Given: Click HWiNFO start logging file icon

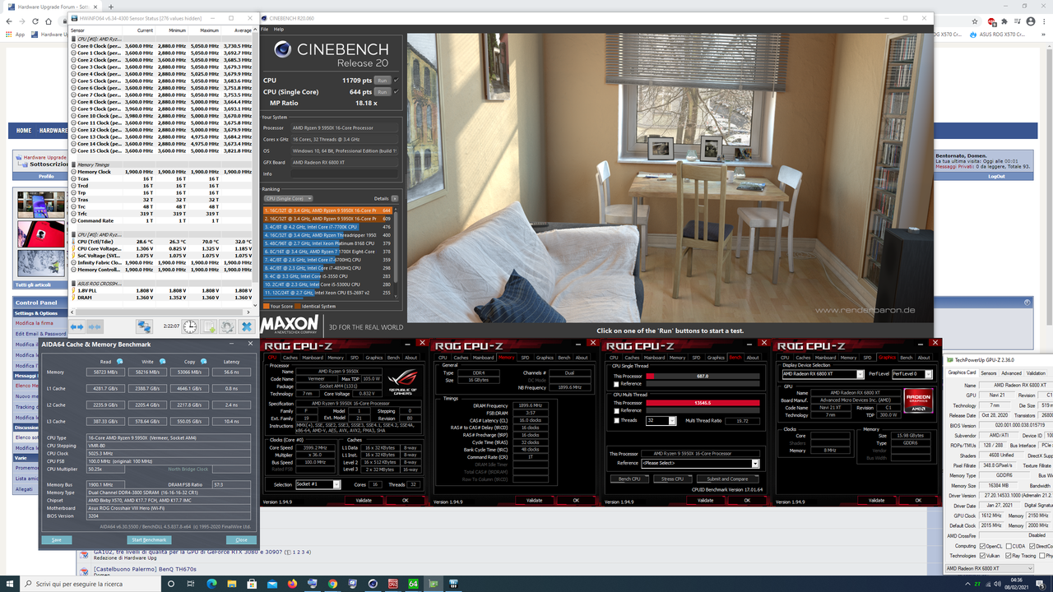Looking at the screenshot, I should click(209, 326).
